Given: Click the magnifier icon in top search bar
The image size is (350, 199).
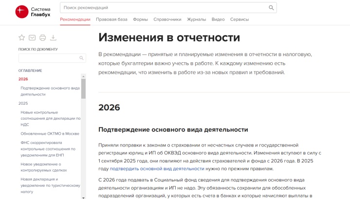Looking at the screenshot, I should coord(272,8).
